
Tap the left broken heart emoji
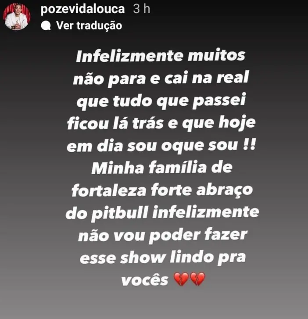click(x=181, y=279)
